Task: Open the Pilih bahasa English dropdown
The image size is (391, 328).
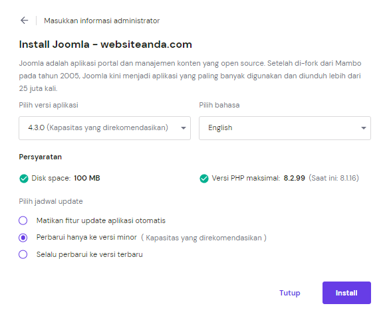Action: tap(285, 128)
